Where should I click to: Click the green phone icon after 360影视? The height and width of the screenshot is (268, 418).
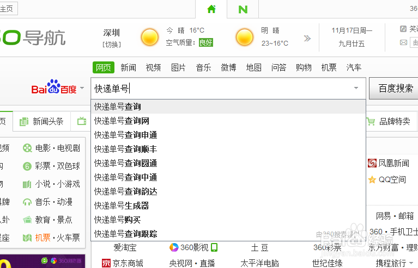click(x=214, y=247)
